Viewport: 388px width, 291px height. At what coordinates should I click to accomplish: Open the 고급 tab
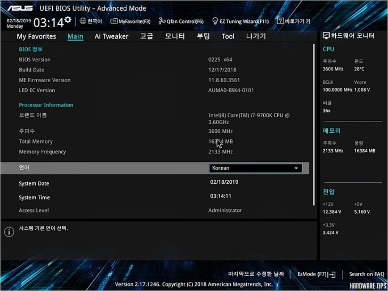pyautogui.click(x=147, y=36)
